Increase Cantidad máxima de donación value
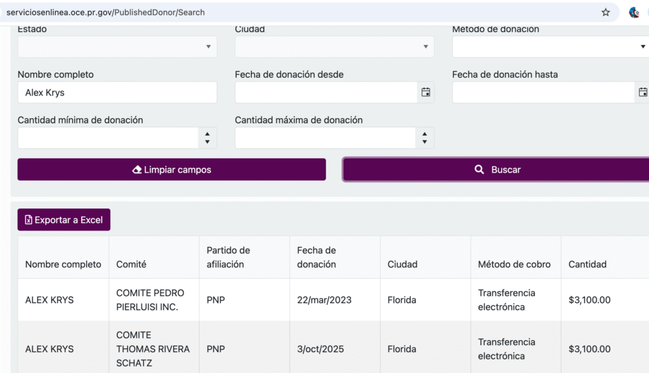 [x=425, y=134]
